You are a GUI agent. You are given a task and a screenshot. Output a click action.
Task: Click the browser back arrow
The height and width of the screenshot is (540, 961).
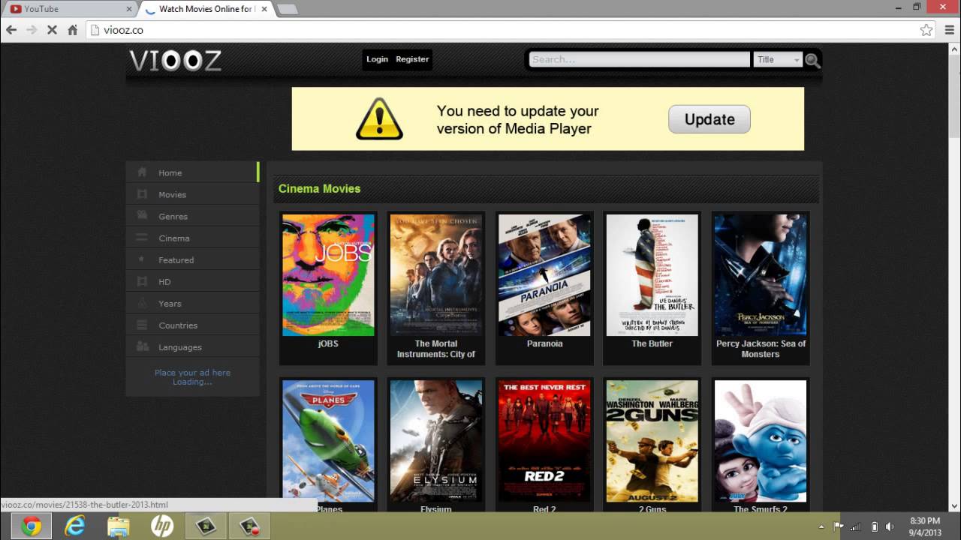tap(11, 30)
